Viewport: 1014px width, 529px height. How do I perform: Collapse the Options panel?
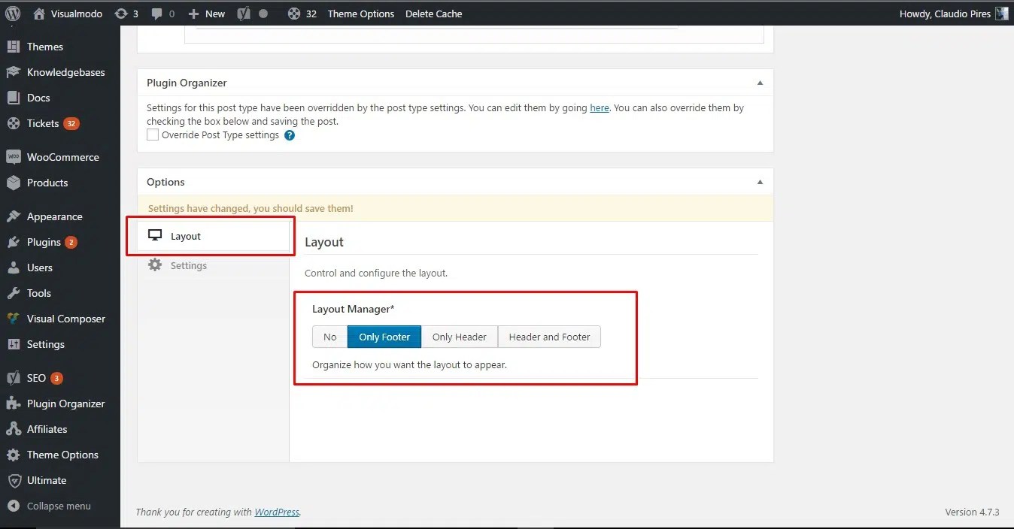(x=759, y=181)
